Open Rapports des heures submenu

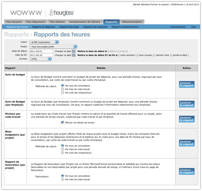coord(17,27)
